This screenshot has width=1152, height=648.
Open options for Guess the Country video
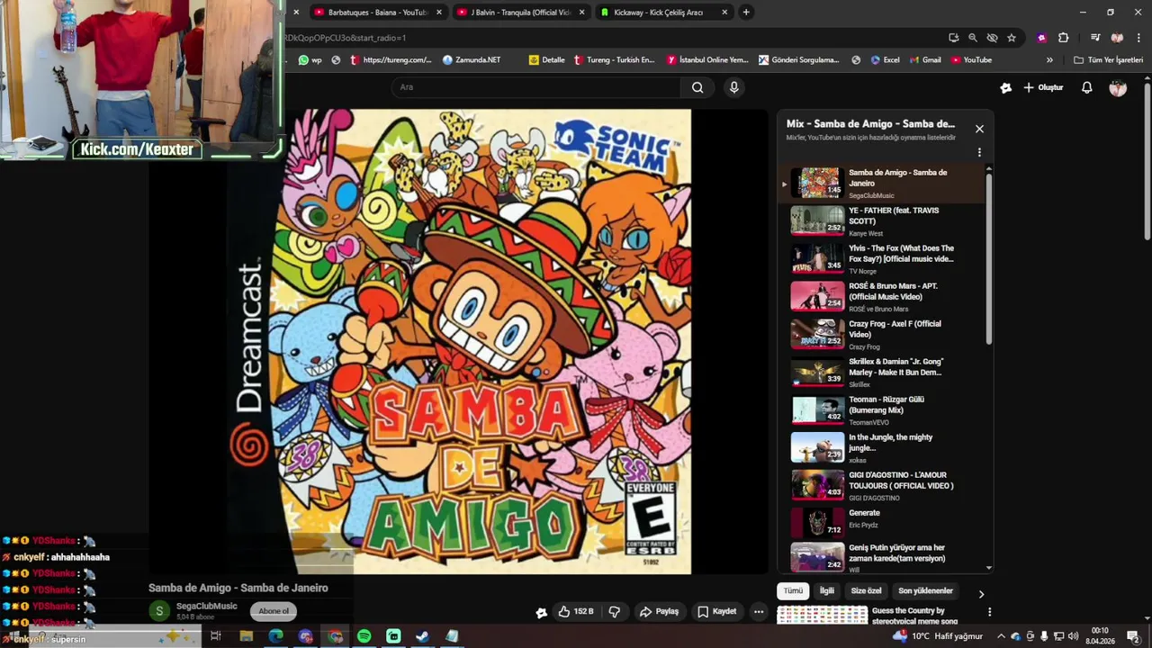(x=989, y=612)
